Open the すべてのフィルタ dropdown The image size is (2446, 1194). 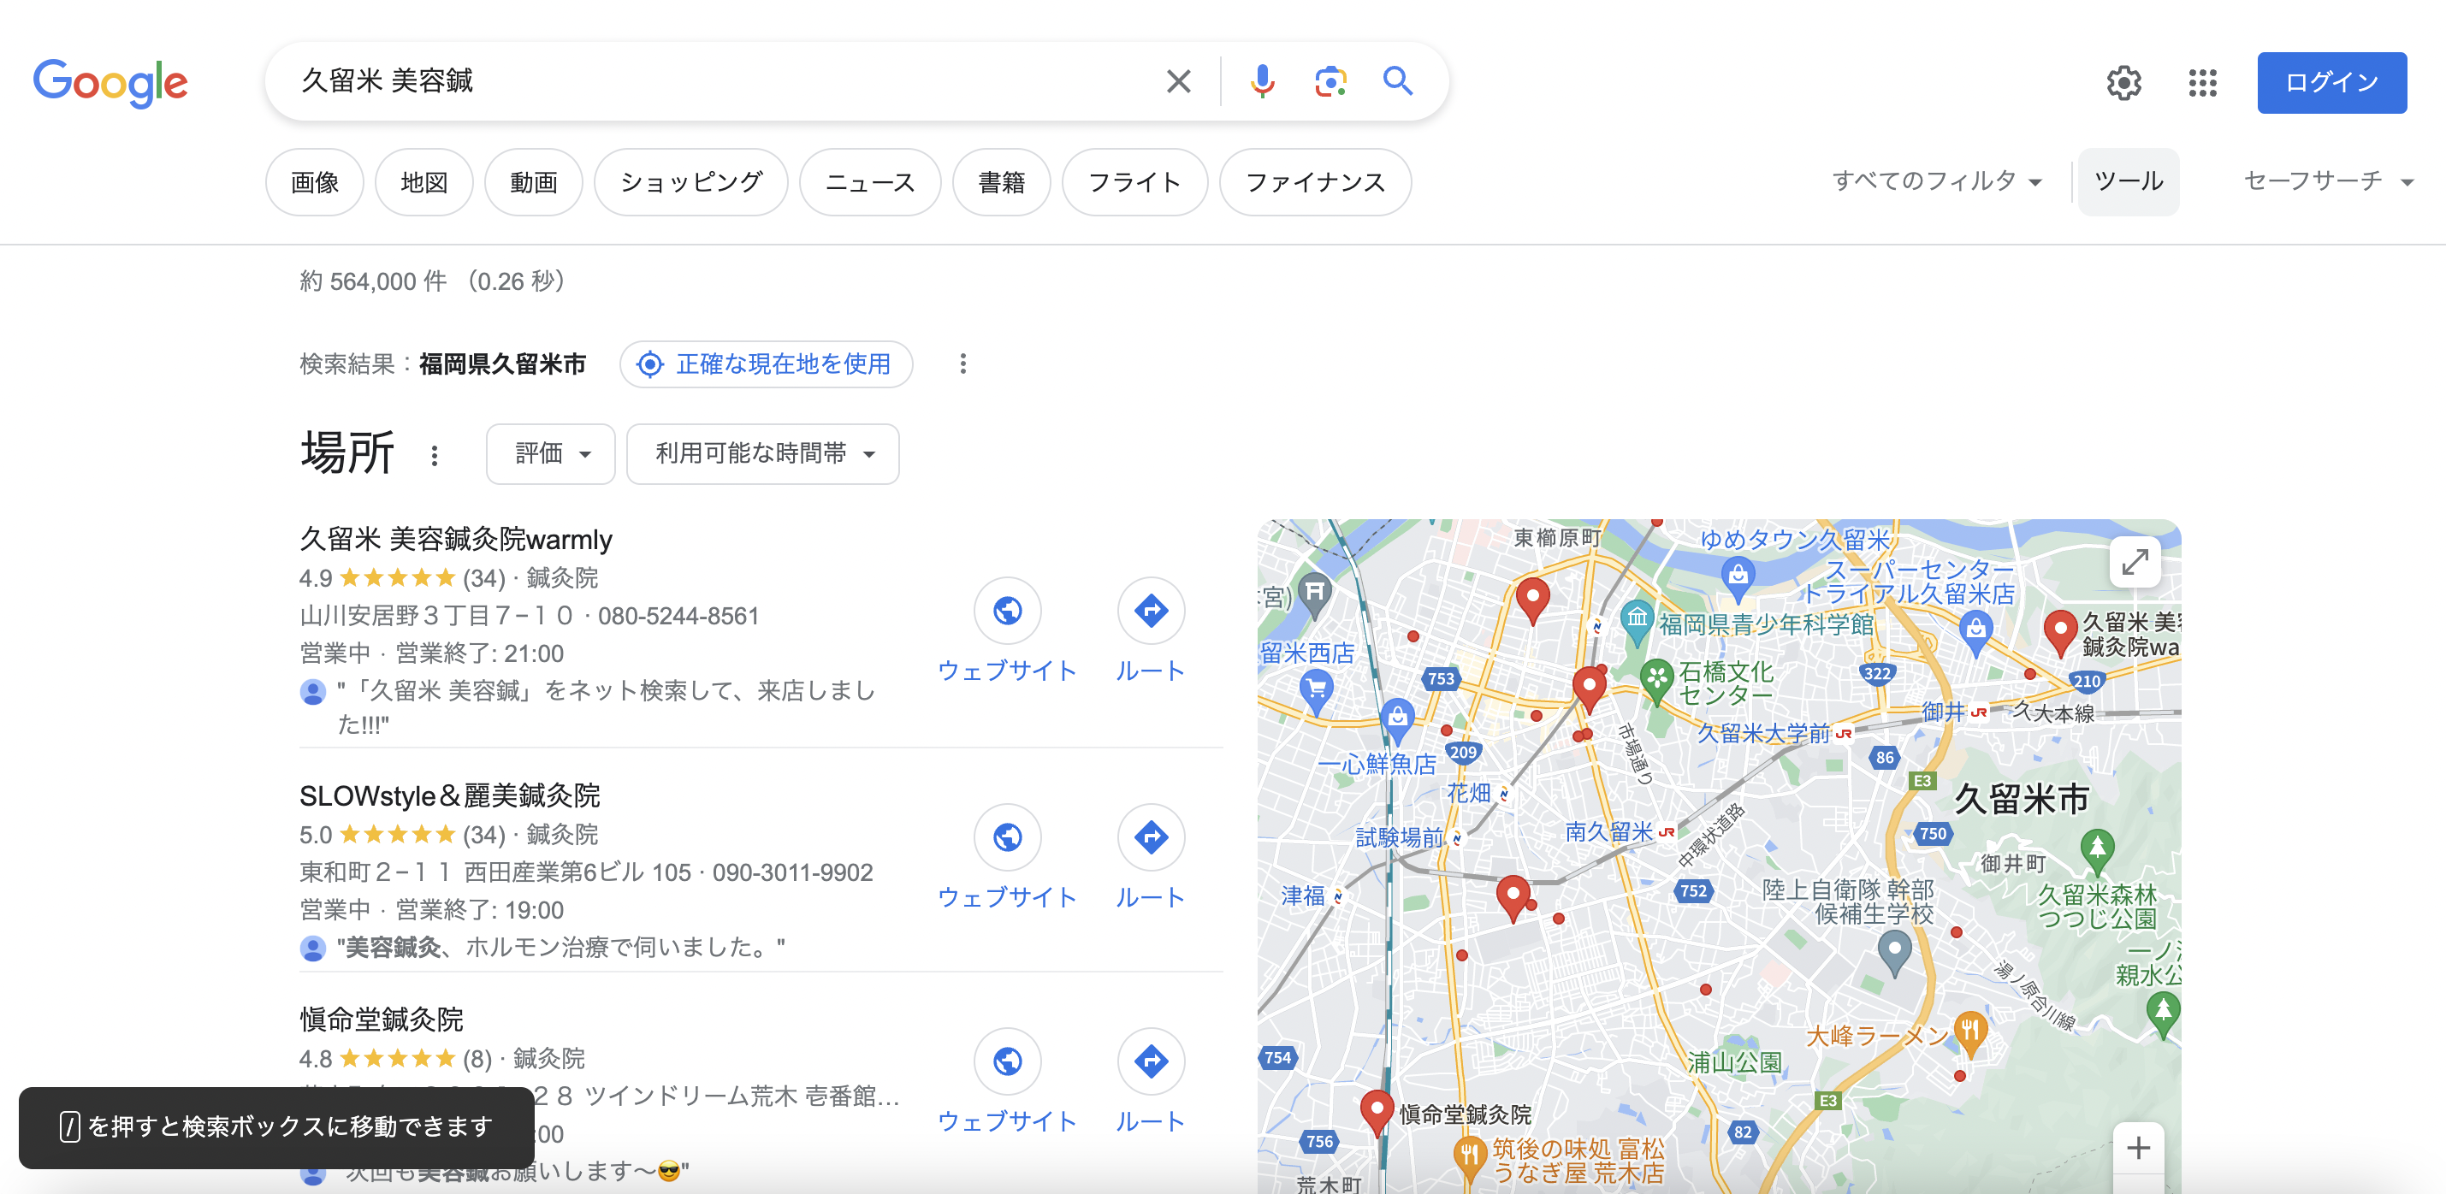[x=1935, y=181]
